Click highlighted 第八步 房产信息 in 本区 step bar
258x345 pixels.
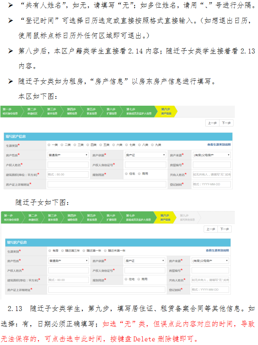pyautogui.click(x=166, y=111)
